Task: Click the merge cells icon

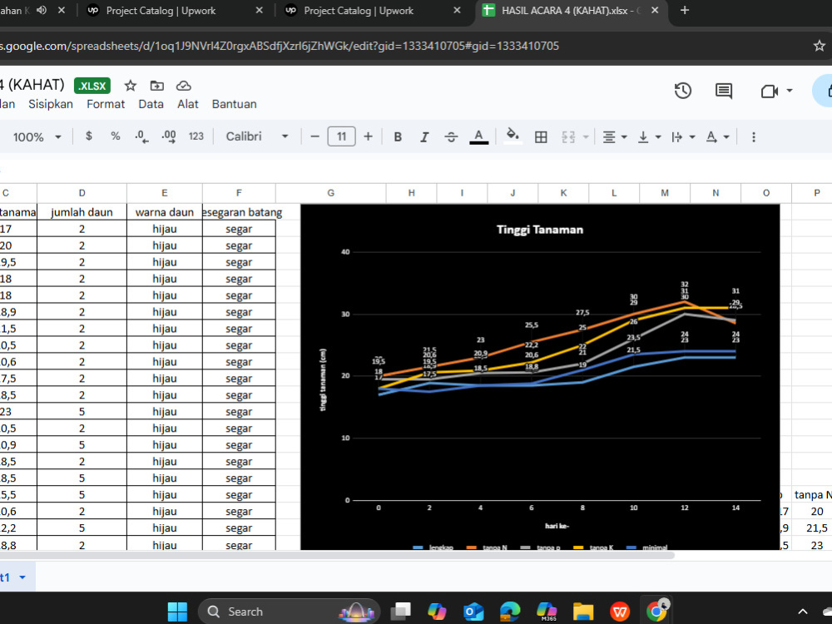Action: 568,137
